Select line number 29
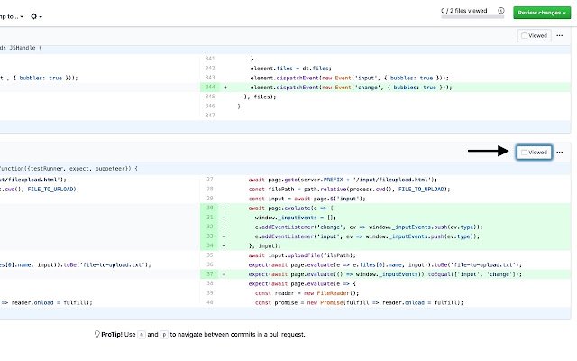 point(210,199)
